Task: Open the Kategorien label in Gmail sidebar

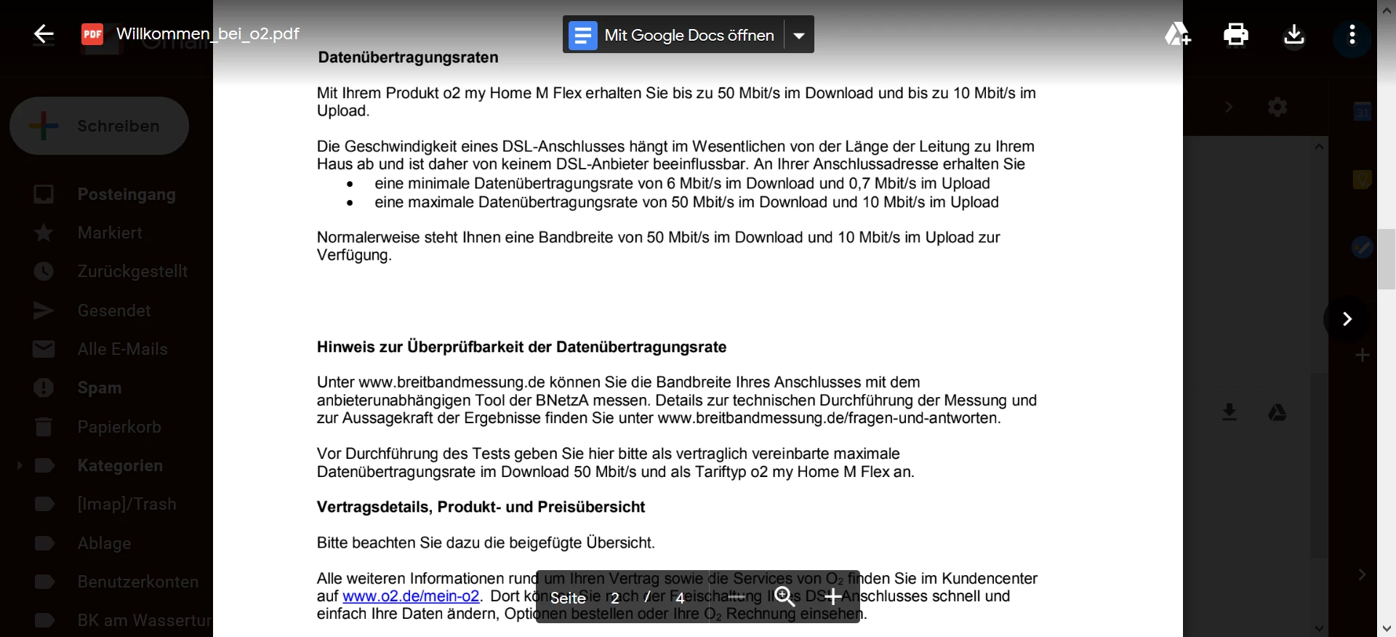Action: point(120,465)
